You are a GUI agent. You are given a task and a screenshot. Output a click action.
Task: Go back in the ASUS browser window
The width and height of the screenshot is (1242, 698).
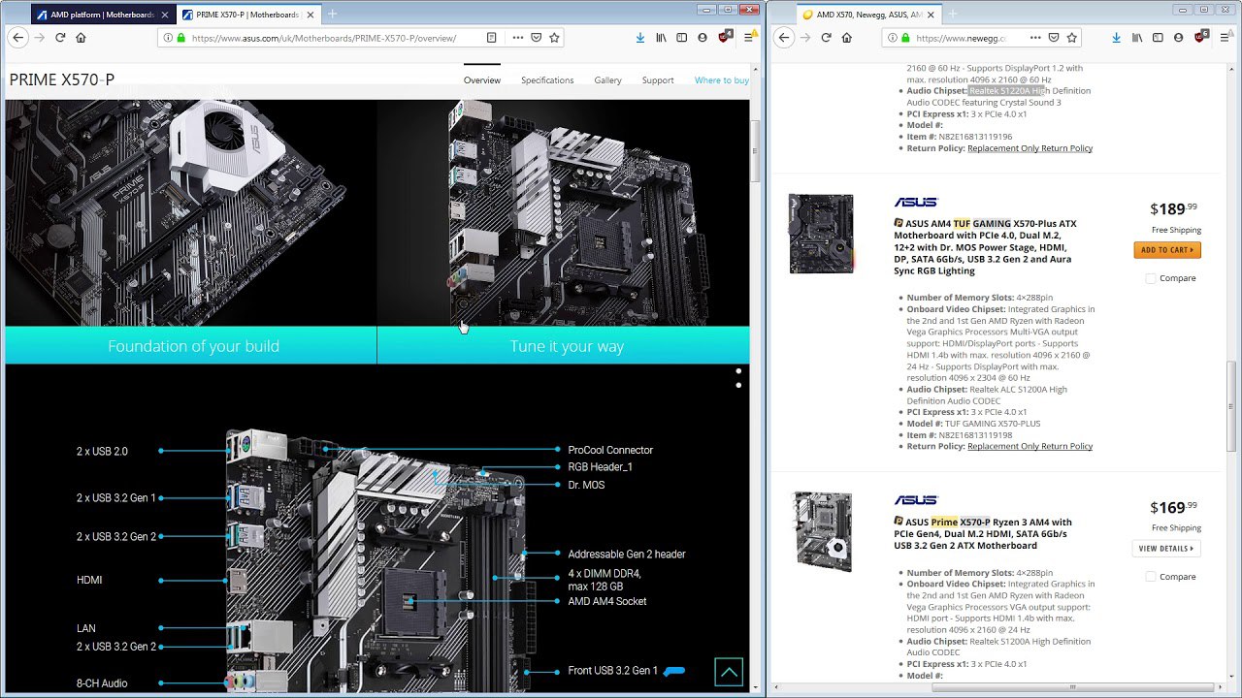coord(17,37)
